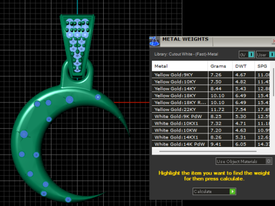The image size is (275, 206).
Task: Select the White Gold:10KW row
Action: click(x=211, y=130)
